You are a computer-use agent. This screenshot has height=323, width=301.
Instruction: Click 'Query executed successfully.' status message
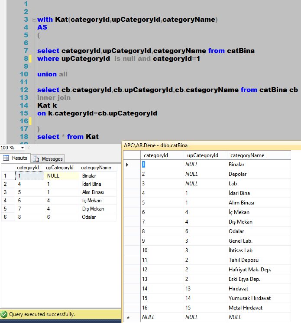[x=42, y=314]
